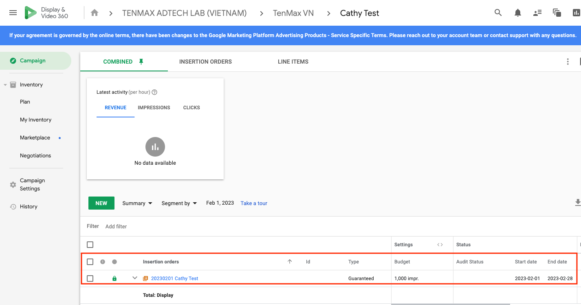Image resolution: width=581 pixels, height=305 pixels.
Task: Click the settings column expand arrows icon
Action: tap(440, 245)
